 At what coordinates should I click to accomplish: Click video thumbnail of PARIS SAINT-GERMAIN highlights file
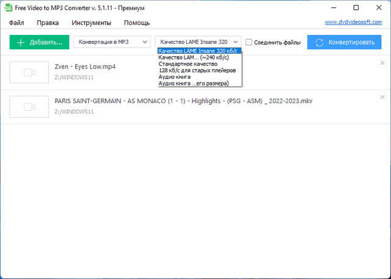(28, 106)
